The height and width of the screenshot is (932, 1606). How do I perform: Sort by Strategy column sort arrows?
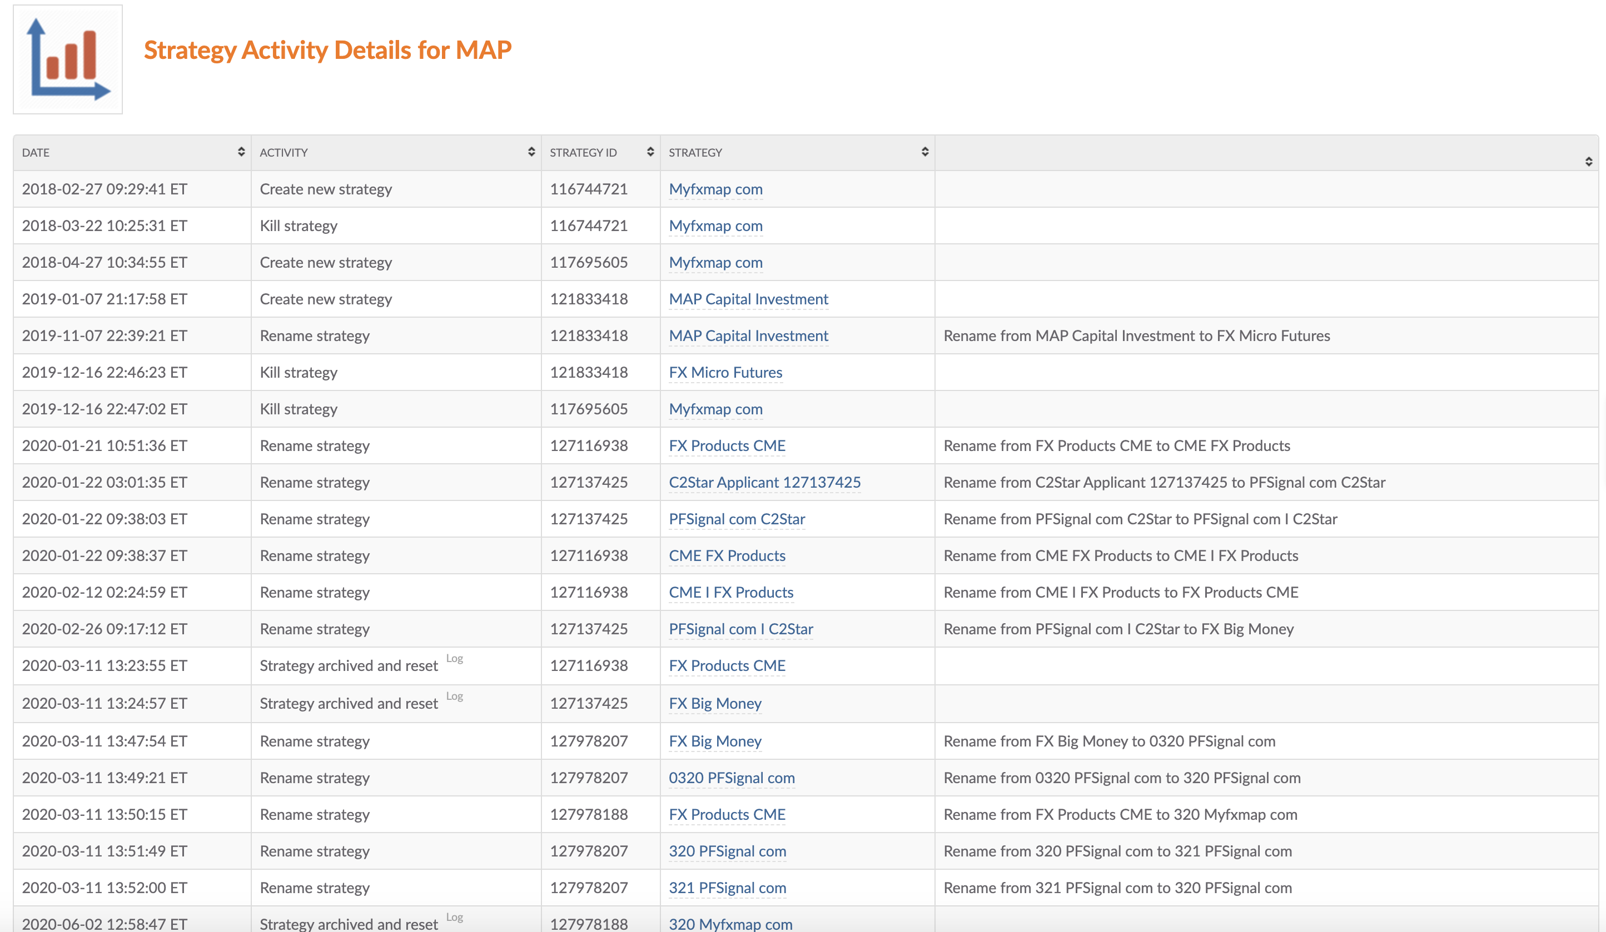(924, 152)
